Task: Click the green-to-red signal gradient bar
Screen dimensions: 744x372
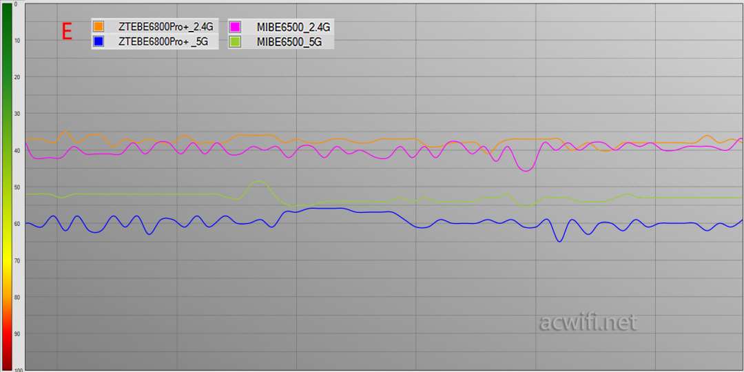Action: coord(7,187)
